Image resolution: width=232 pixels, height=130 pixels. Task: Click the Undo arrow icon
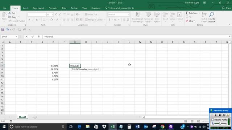click(7, 30)
